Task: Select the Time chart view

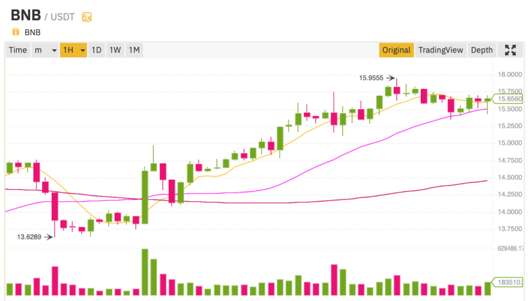Action: click(18, 50)
